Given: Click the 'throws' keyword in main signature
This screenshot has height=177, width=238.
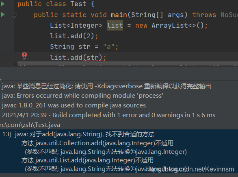Looking at the screenshot, I should click(204, 15).
